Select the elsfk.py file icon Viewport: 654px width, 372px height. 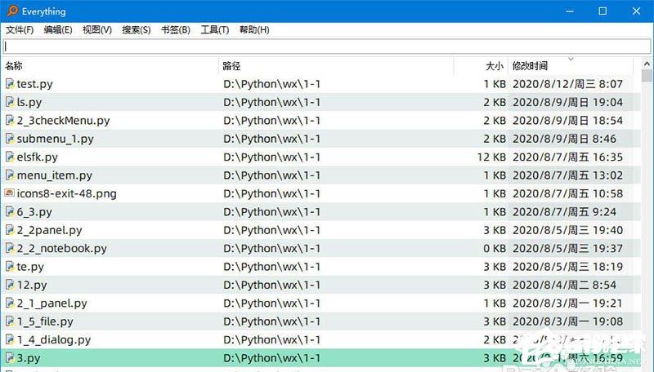(x=10, y=157)
